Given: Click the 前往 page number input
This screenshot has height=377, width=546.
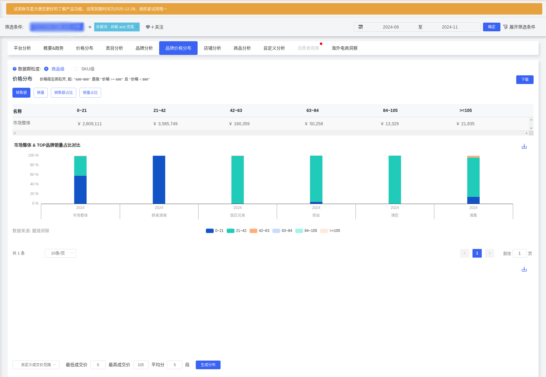Looking at the screenshot, I should [520, 253].
